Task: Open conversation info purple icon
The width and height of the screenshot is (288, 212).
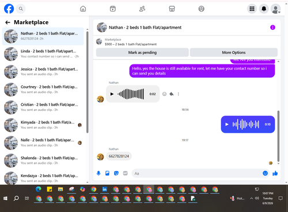Action: (272, 28)
